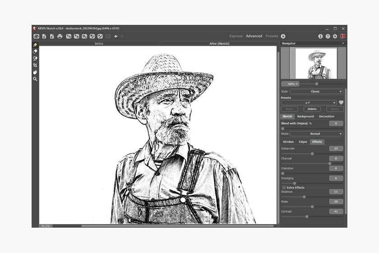Show the Before tab
Screen dimensions: 379x253
[99, 43]
